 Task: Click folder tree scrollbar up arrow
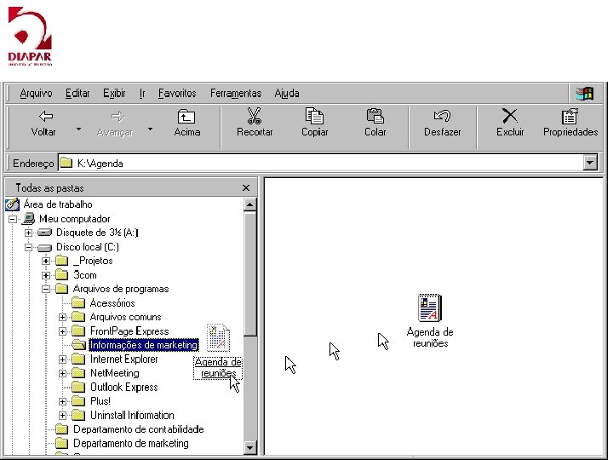pyautogui.click(x=249, y=204)
